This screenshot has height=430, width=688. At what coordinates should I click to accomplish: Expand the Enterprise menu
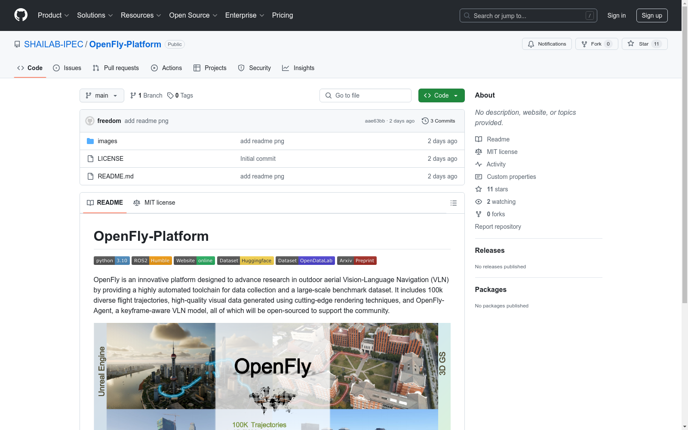coord(245,15)
